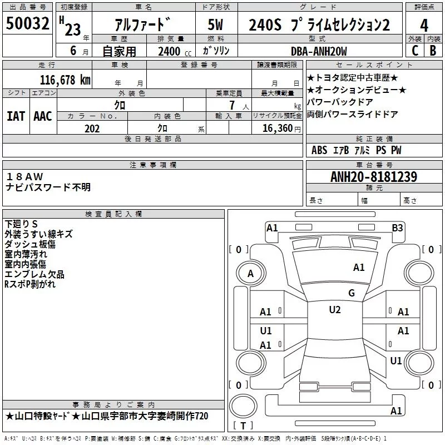The height and width of the screenshot is (445, 445).
Task: Click the A1 mark at front-left bumper corner
Action: click(272, 228)
